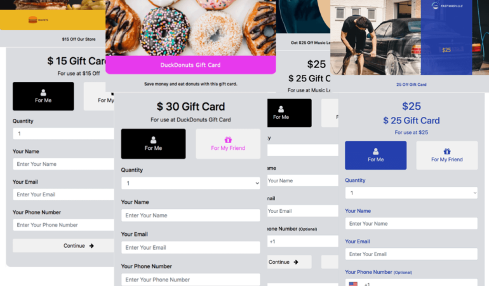
Task: Open DuckDonuts Quantity dropdown
Action: [191, 183]
